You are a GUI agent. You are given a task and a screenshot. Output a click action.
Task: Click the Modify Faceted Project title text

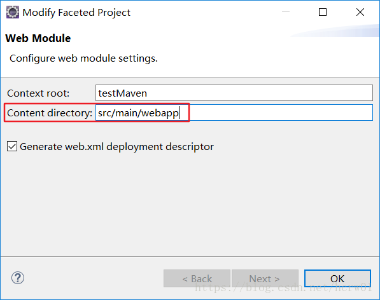[x=76, y=13]
